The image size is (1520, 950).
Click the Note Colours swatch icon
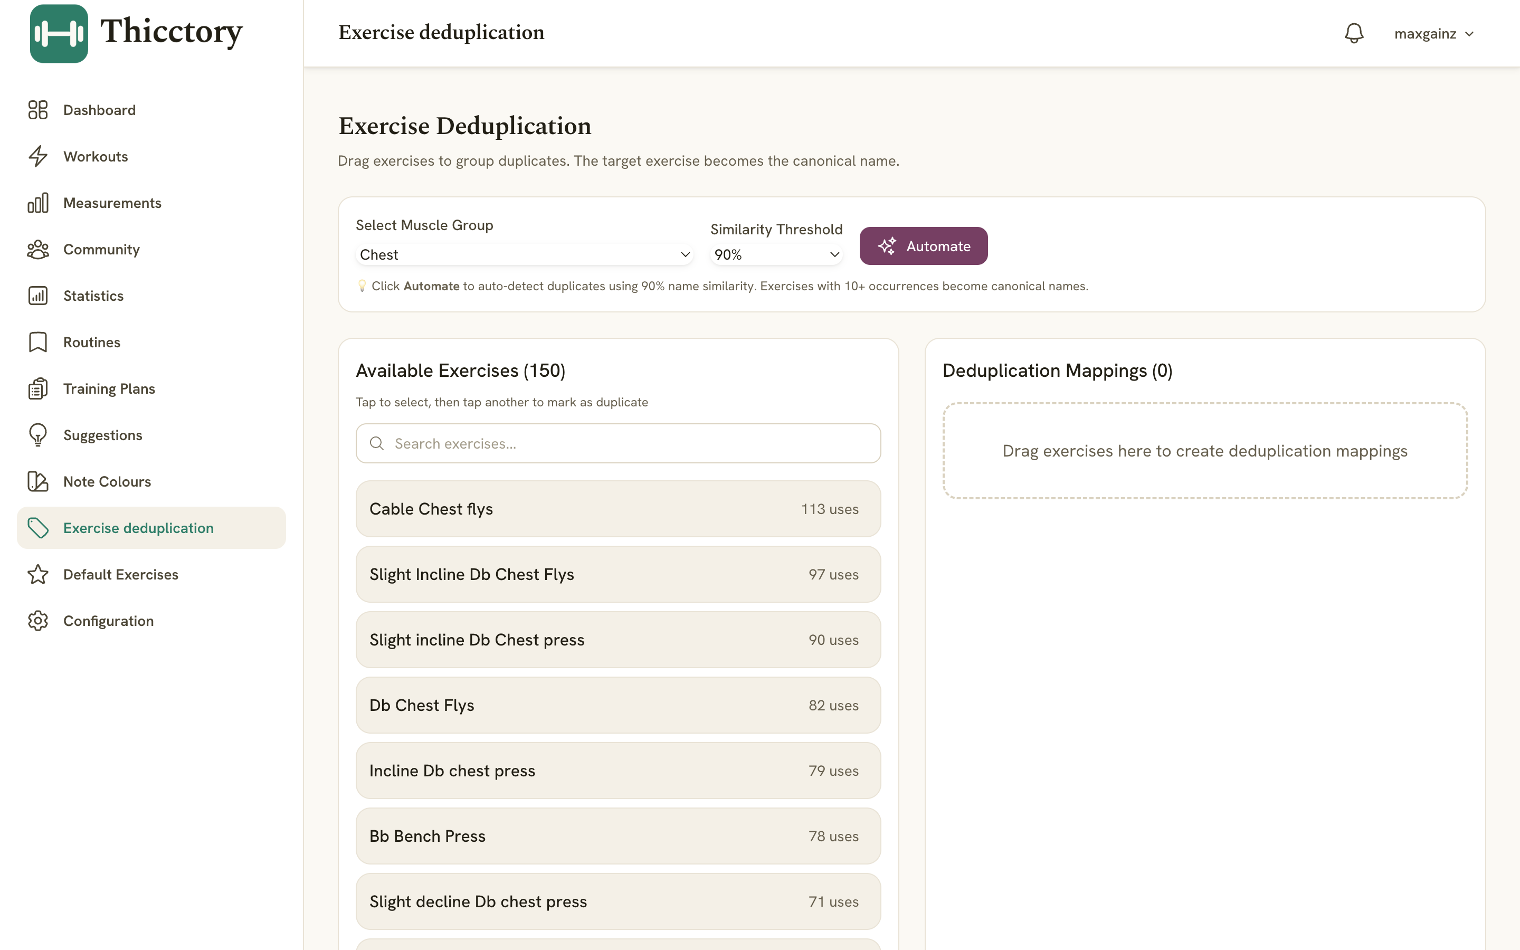pyautogui.click(x=37, y=481)
